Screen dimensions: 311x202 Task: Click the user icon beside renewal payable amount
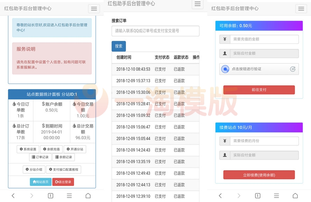coord(225,155)
